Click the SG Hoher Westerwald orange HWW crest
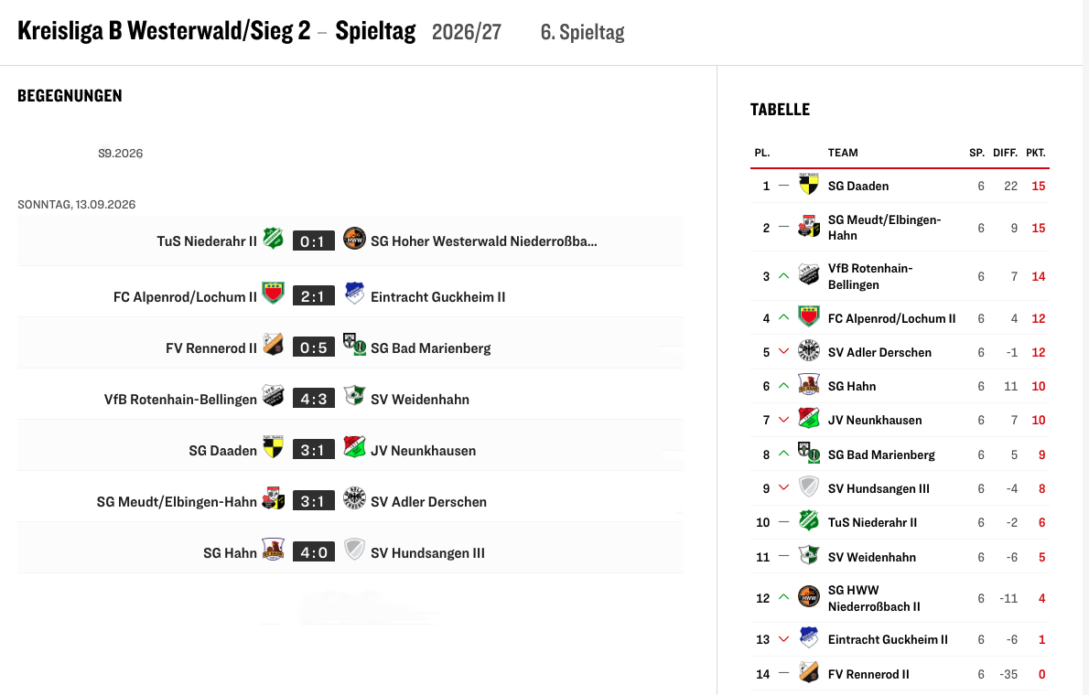The image size is (1089, 695). [x=354, y=239]
